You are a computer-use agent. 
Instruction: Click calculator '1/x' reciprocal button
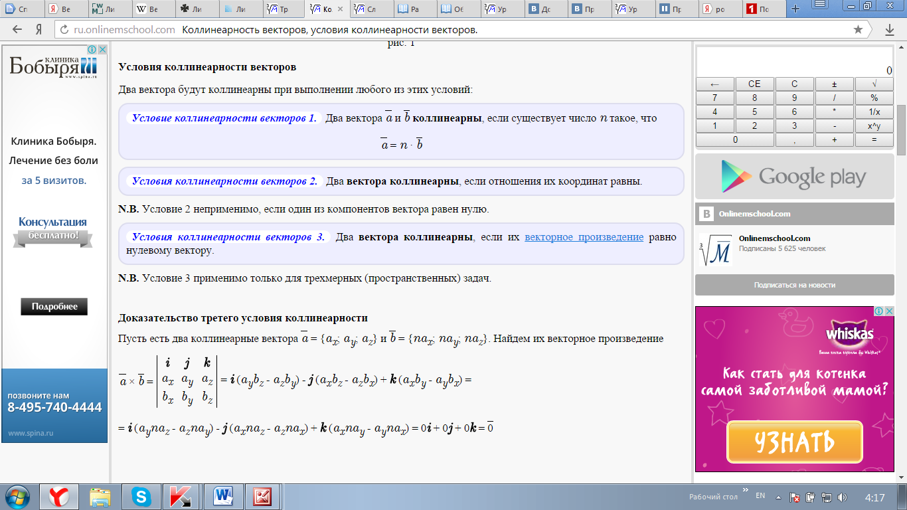(x=874, y=112)
